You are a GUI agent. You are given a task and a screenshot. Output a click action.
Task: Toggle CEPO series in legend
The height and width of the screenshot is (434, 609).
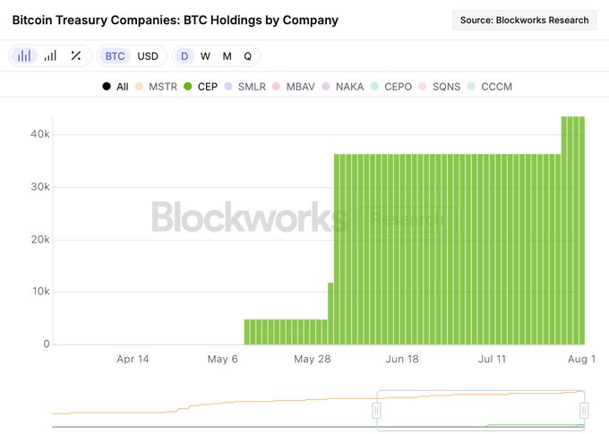click(391, 87)
